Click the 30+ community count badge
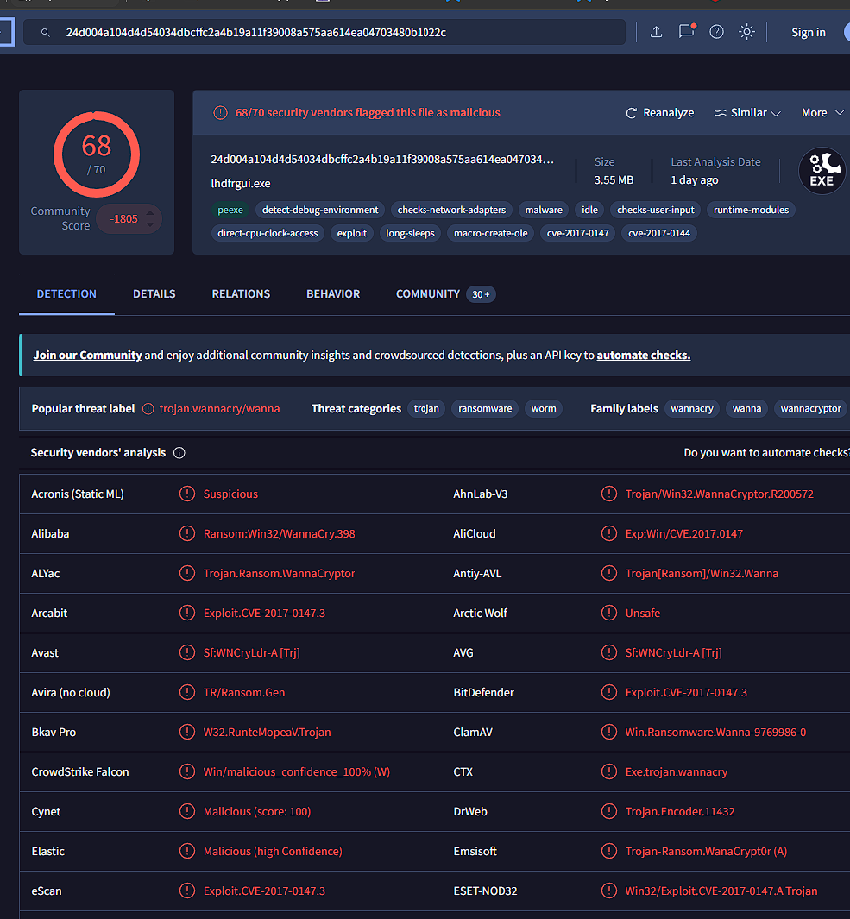 (481, 294)
